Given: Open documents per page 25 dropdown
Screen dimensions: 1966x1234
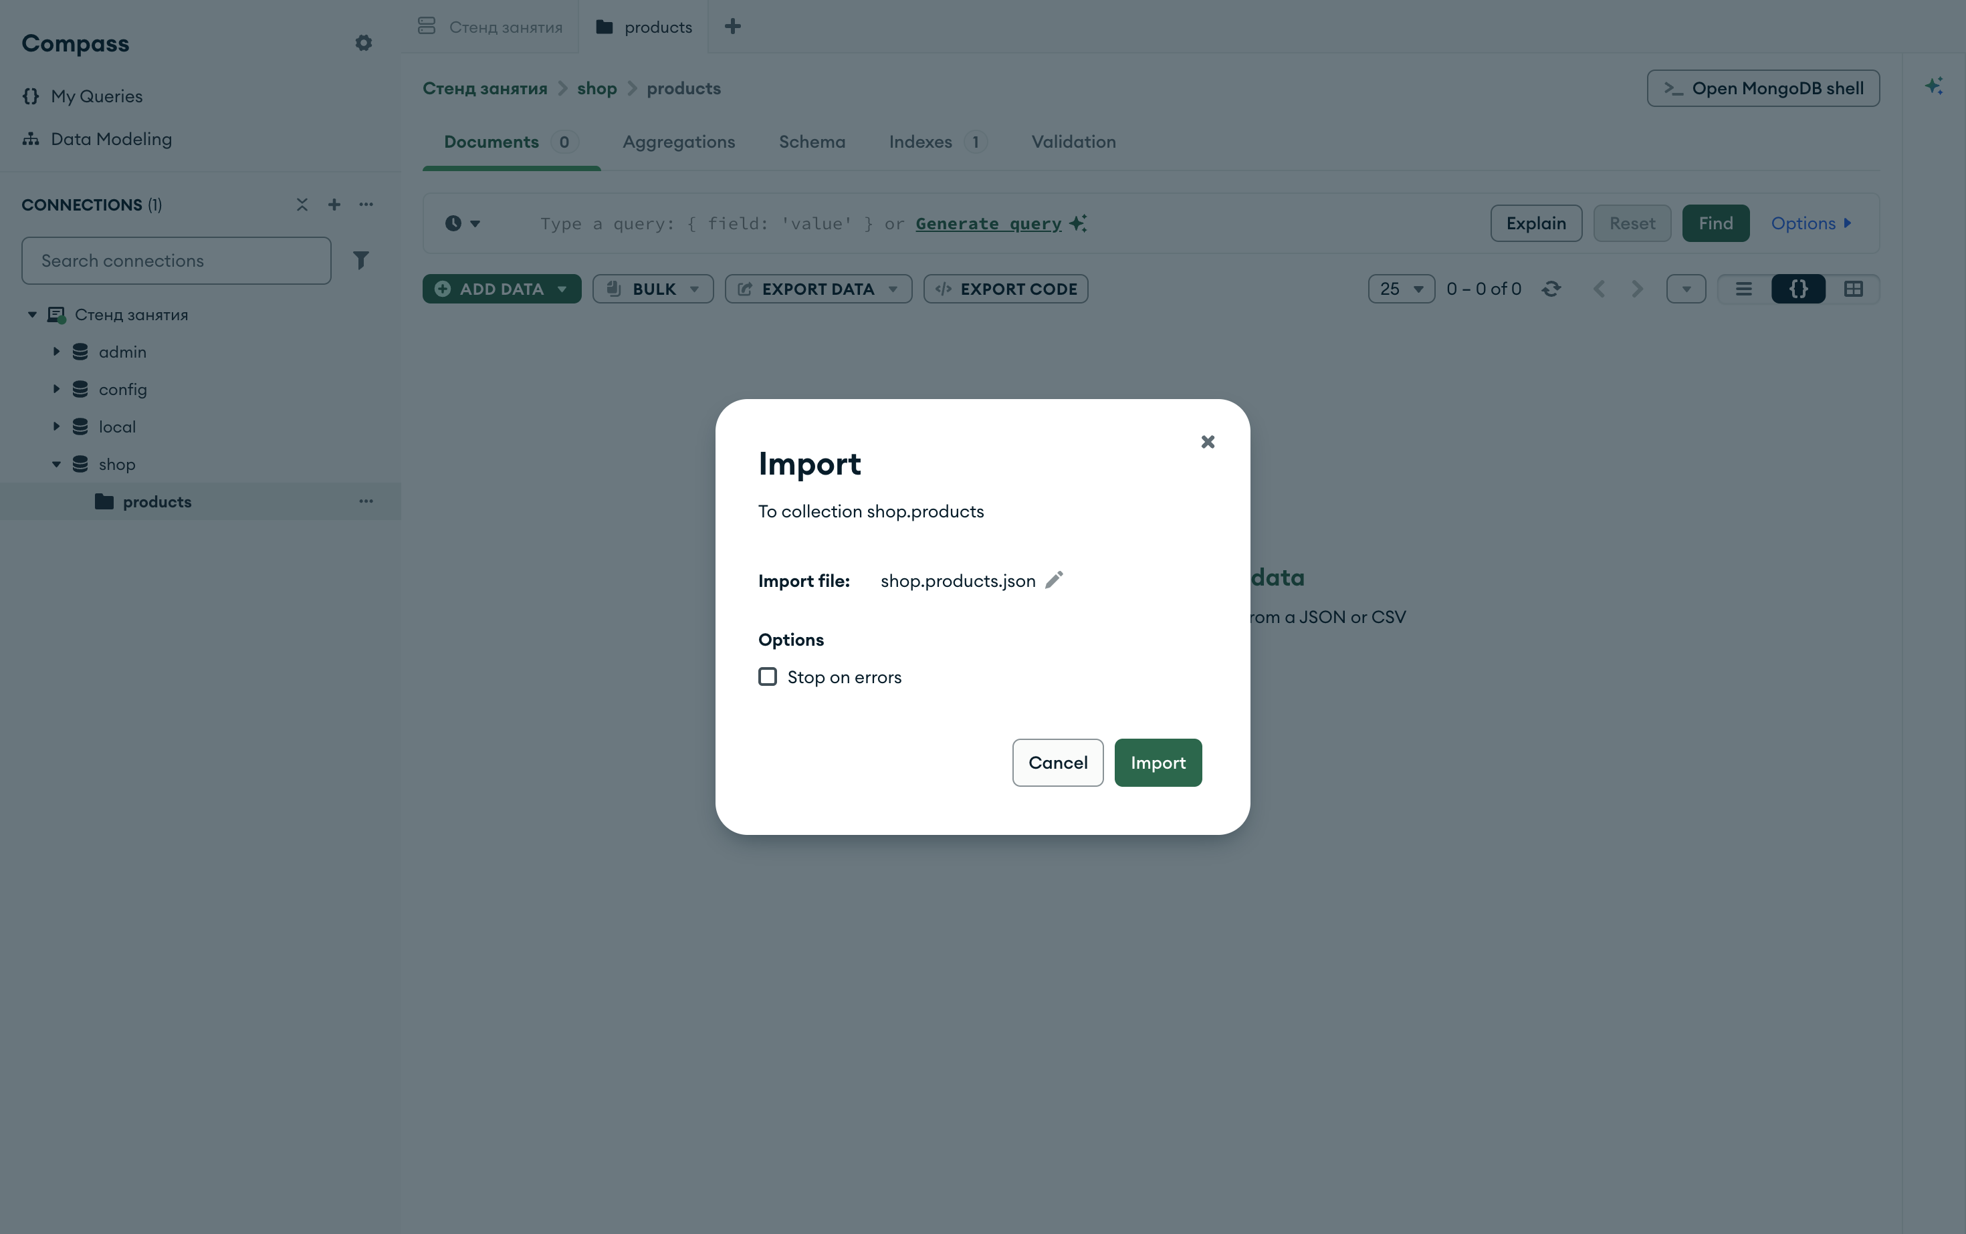Looking at the screenshot, I should 1401,289.
